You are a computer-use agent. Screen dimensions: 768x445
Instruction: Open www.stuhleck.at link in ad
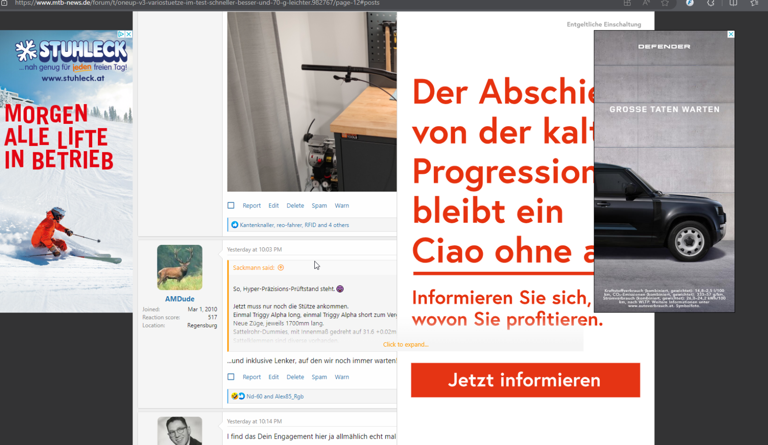pyautogui.click(x=73, y=78)
